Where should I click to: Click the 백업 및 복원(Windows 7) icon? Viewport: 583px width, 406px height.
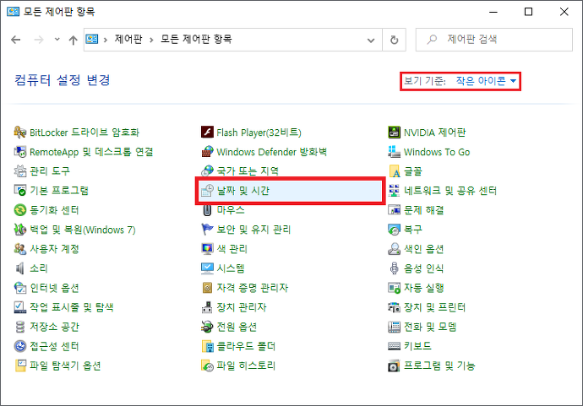point(19,230)
